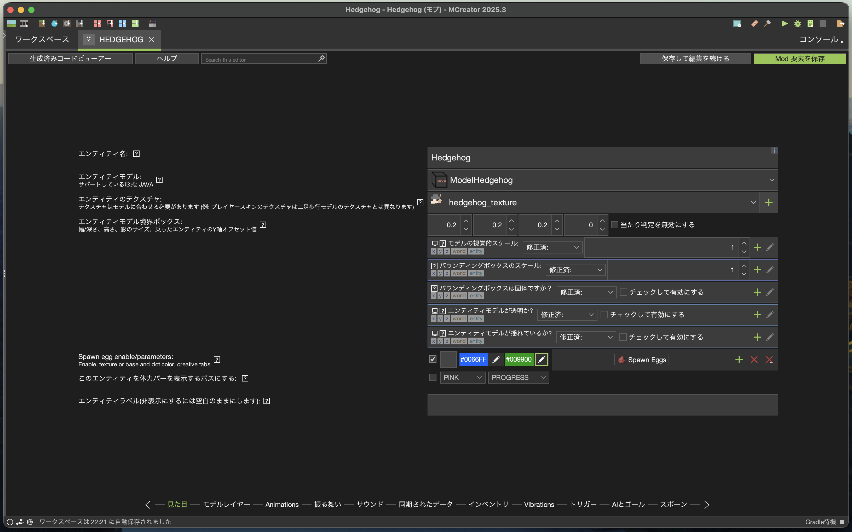Open the PROGRESS bar type dropdown
This screenshot has height=532, width=852.
518,378
